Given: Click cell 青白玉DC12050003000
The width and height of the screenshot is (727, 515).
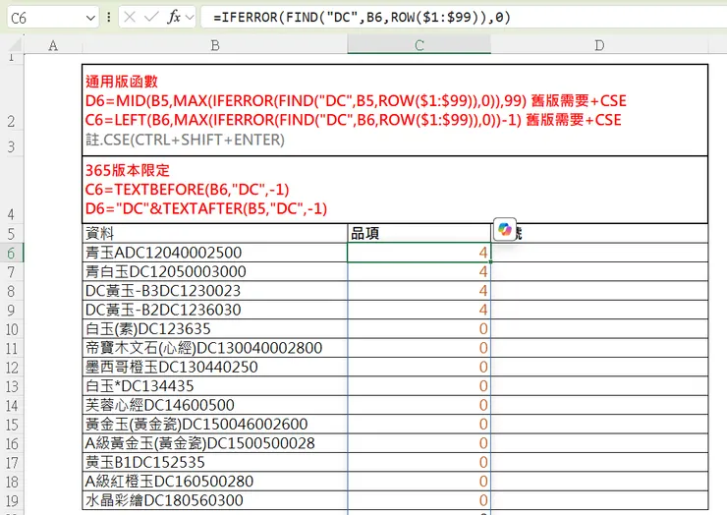Looking at the screenshot, I should click(x=215, y=272).
